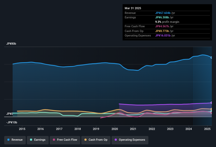
Task: Click the Mar 31 2025 tooltip date
Action: tap(133, 8)
